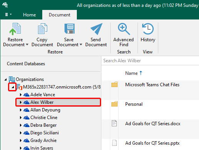This screenshot has width=199, height=150.
Task: Select Allan Deyoung in the tree
Action: [x=45, y=110]
